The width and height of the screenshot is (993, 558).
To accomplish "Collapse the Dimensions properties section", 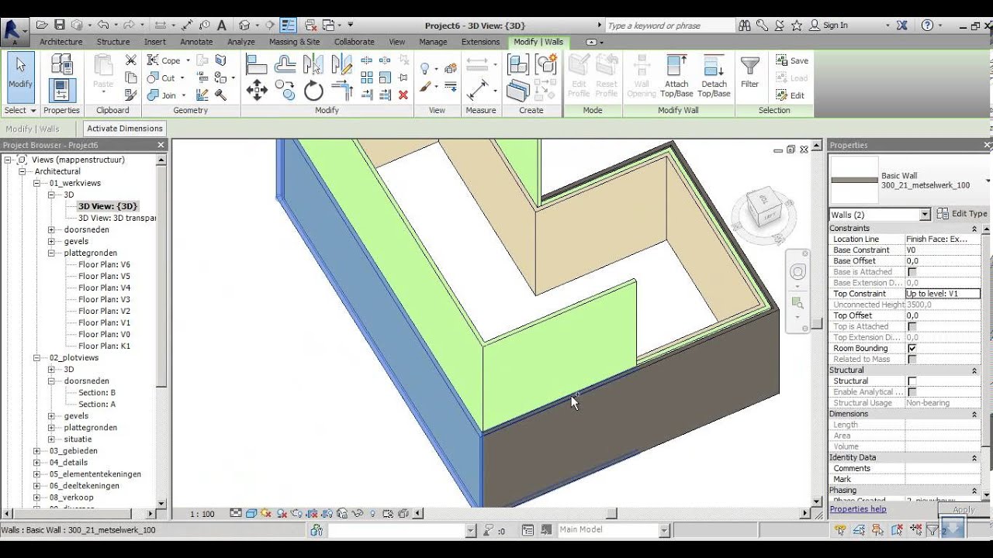I will pyautogui.click(x=974, y=414).
